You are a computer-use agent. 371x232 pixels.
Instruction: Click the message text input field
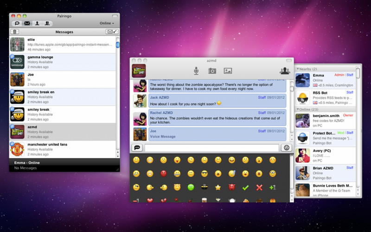pos(212,148)
